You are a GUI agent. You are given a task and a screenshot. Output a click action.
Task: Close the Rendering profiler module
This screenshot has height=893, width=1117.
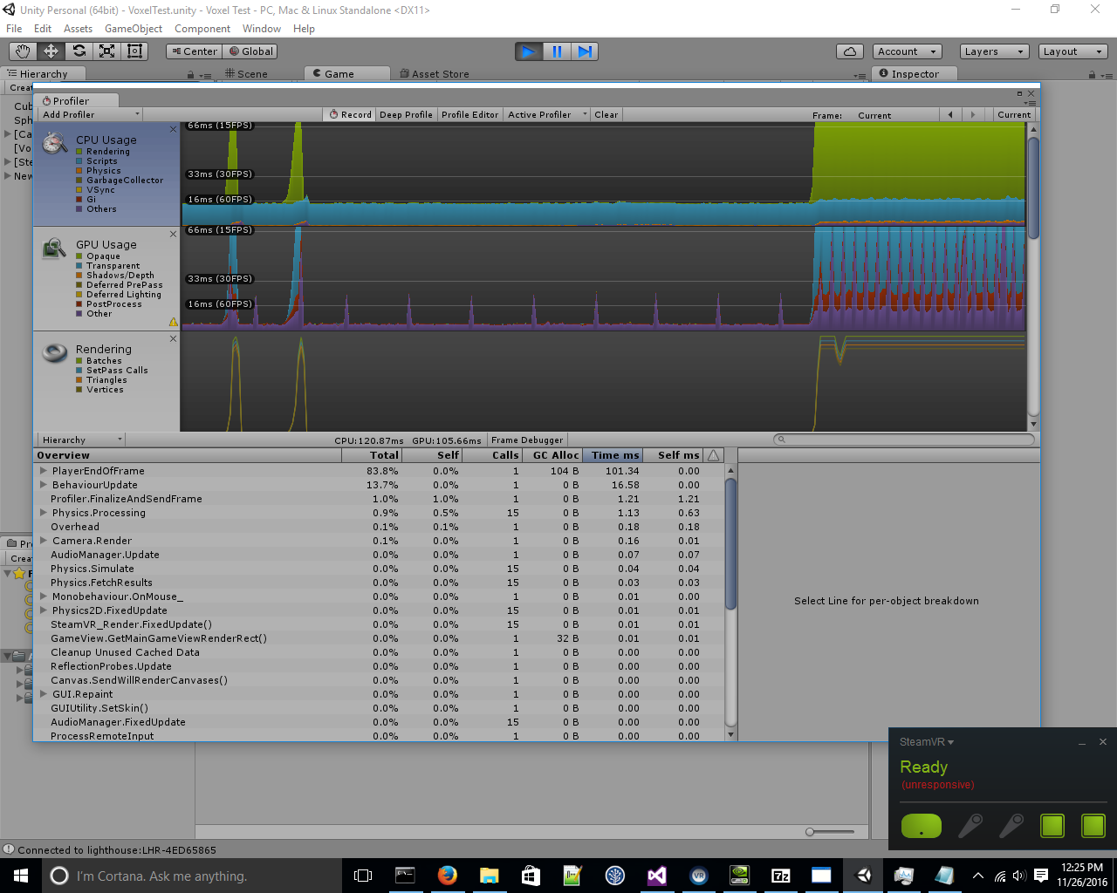(x=173, y=338)
